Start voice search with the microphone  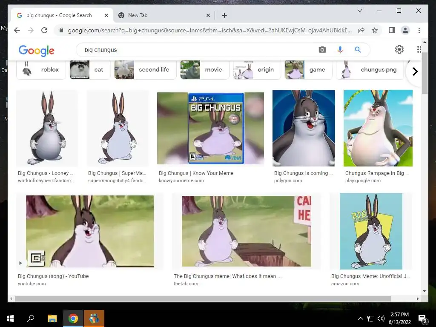pyautogui.click(x=340, y=50)
